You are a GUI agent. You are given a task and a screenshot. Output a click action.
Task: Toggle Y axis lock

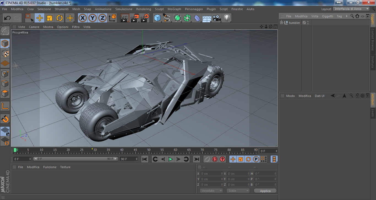92,18
